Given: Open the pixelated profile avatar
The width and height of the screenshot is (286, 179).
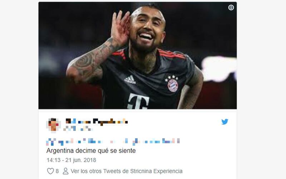Looking at the screenshot, I should pos(53,124).
